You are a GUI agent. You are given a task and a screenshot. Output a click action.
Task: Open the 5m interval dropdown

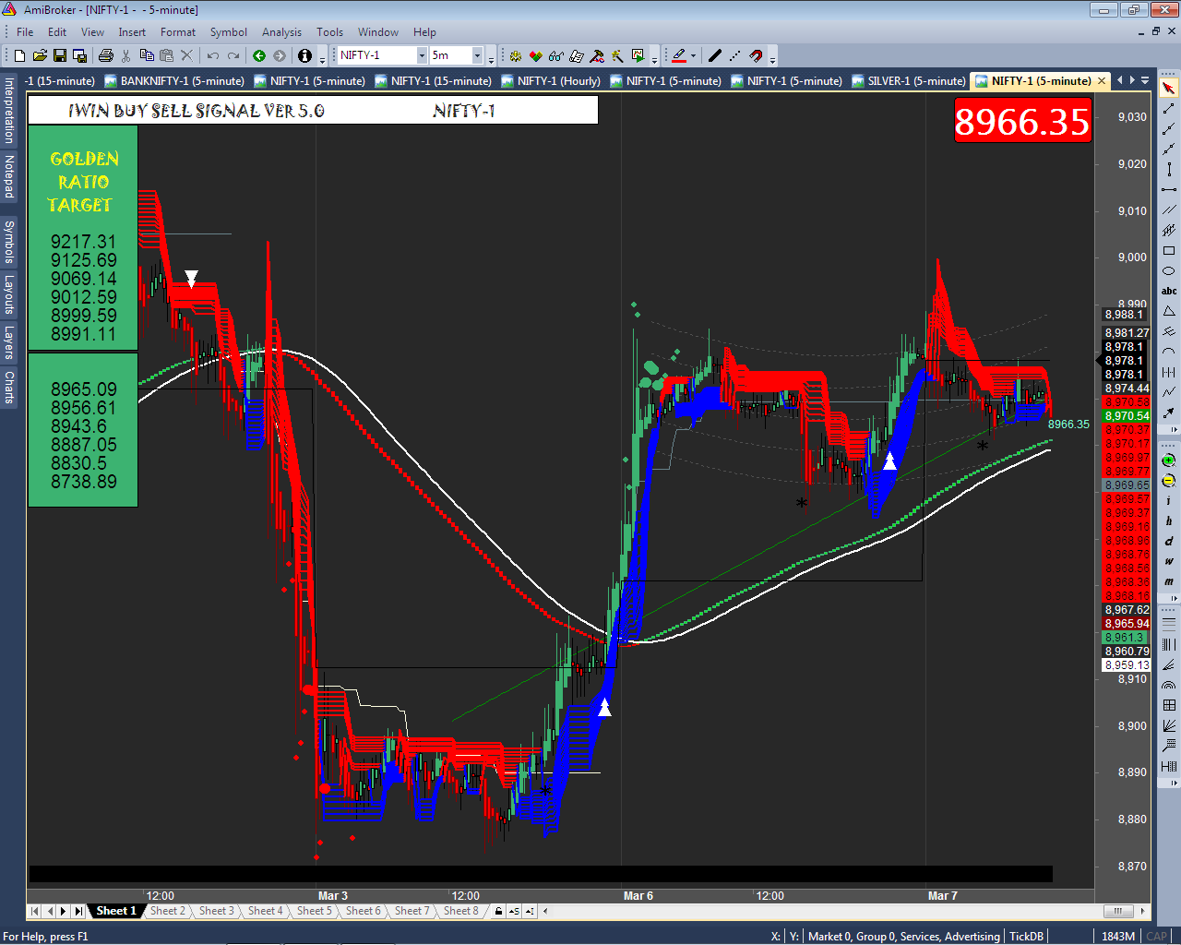tap(477, 55)
